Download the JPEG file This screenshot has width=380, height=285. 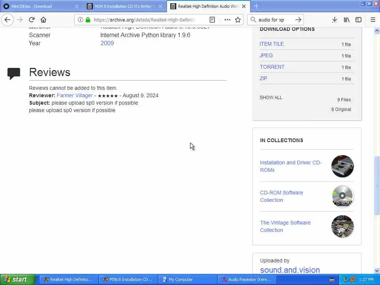point(266,56)
